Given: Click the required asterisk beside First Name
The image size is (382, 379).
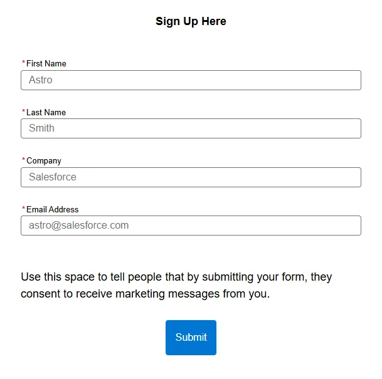Looking at the screenshot, I should coord(23,62).
